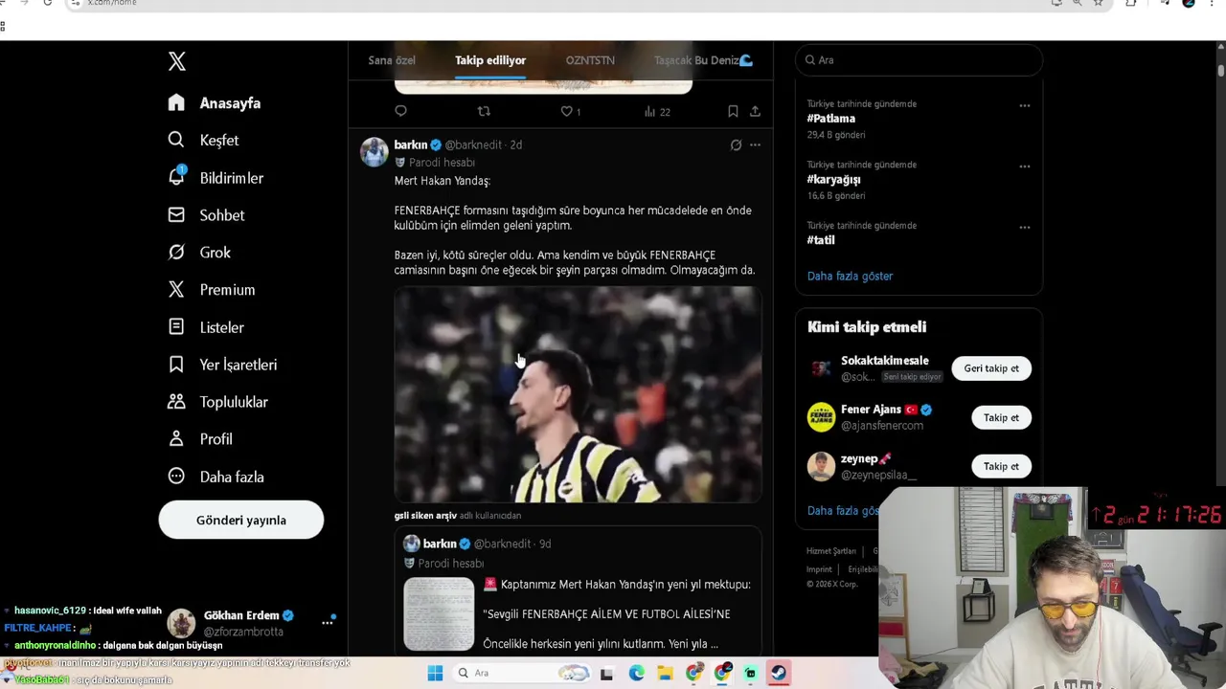This screenshot has height=689, width=1226.
Task: Click the repost icon under top post
Action: pyautogui.click(x=484, y=111)
